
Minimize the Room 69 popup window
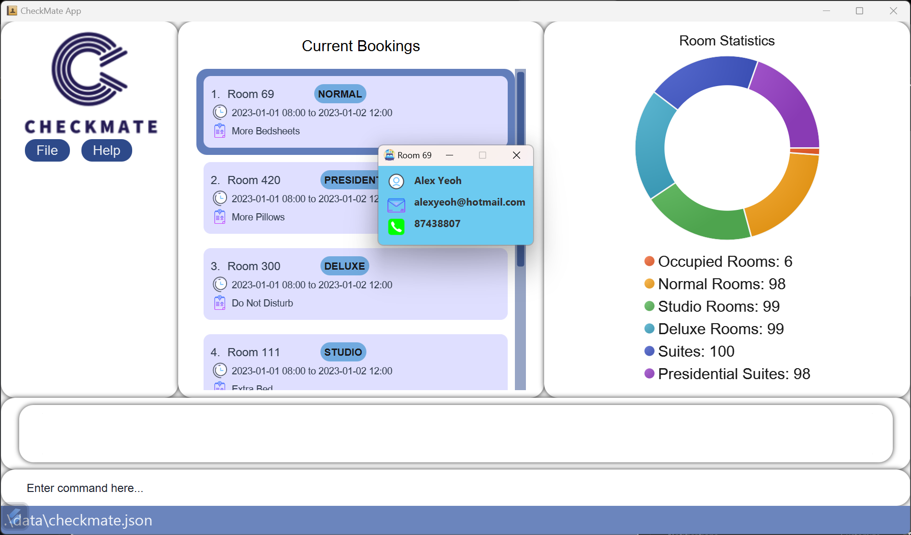point(449,155)
